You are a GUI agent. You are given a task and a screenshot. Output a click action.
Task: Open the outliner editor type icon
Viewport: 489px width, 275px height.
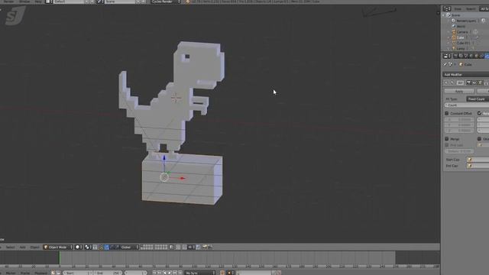click(447, 9)
